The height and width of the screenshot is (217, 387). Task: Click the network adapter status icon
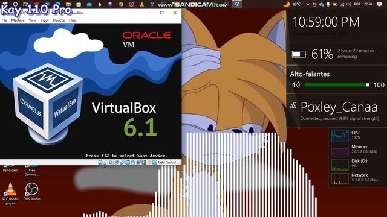pos(117,162)
